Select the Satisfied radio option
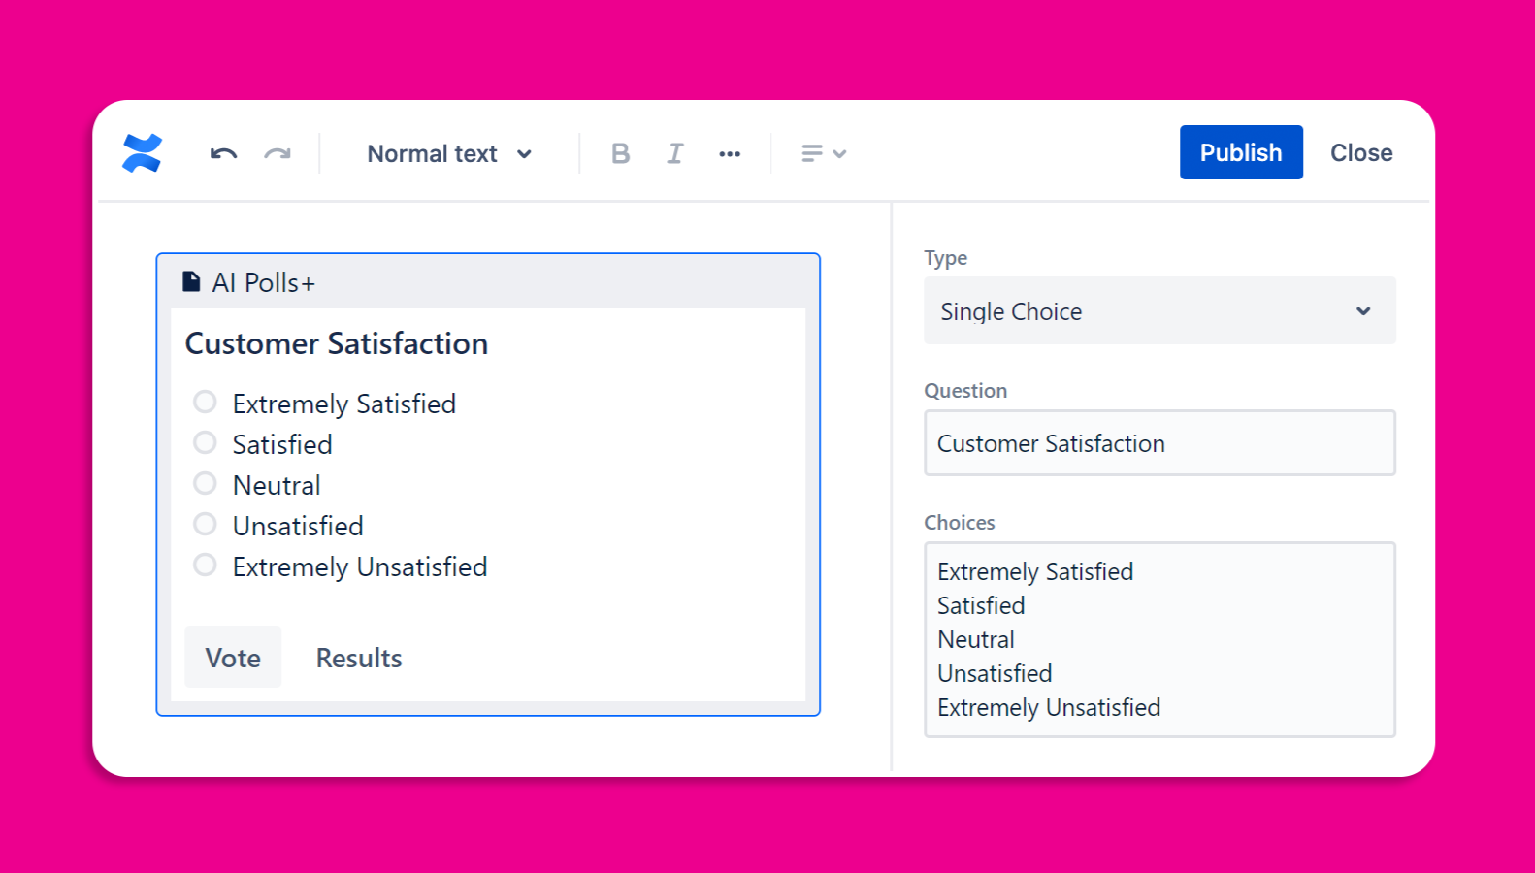Viewport: 1535px width, 873px height. click(x=205, y=442)
